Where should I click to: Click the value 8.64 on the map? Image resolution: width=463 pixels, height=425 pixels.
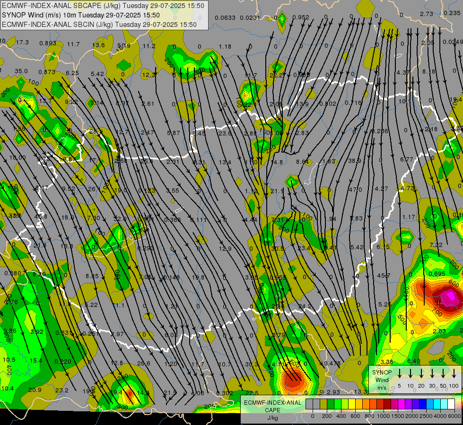click(302, 161)
